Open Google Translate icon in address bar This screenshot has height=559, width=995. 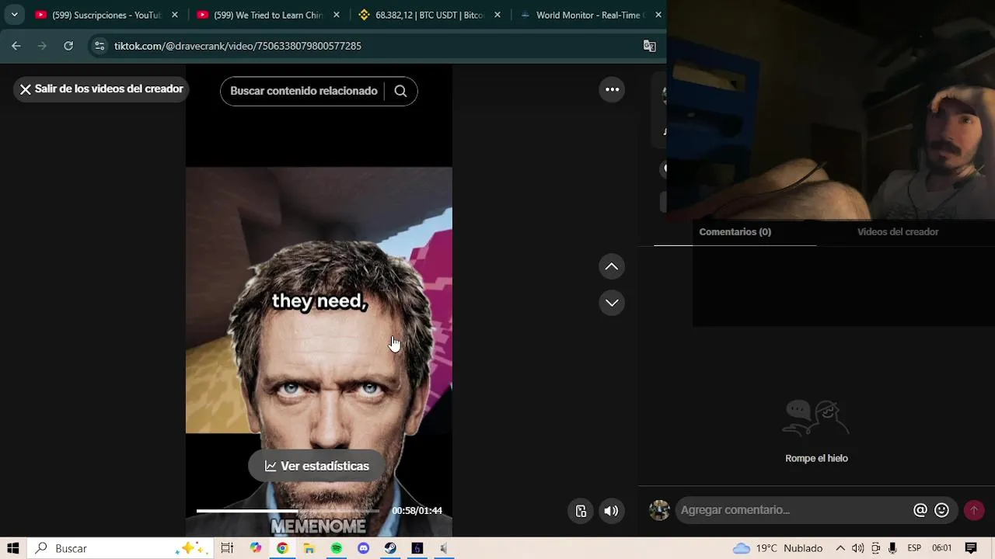tap(650, 46)
